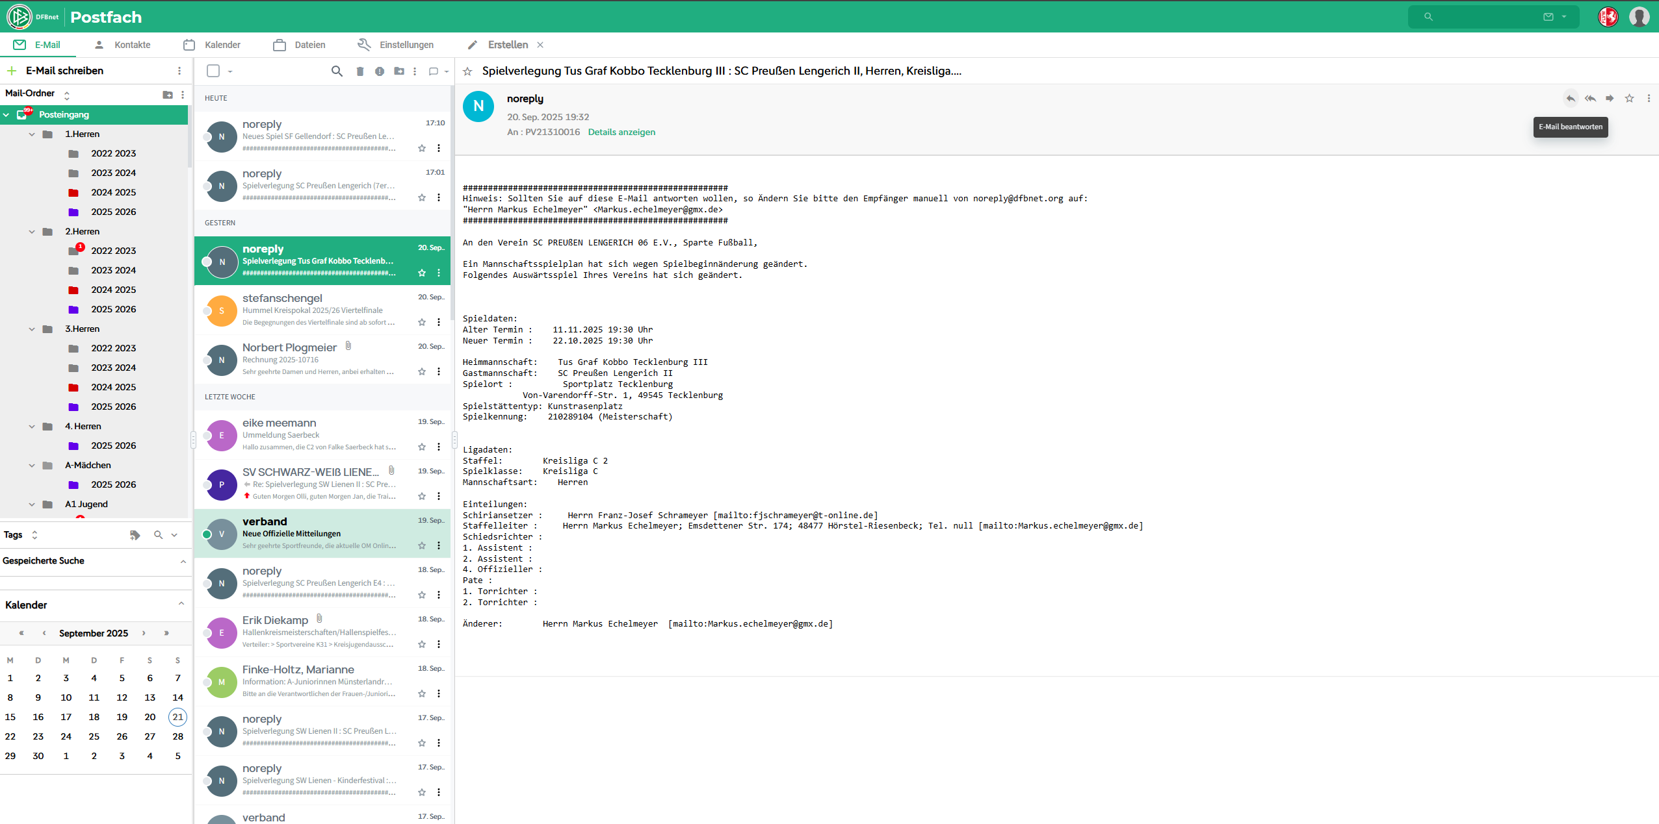Click the reply to email arrow icon
This screenshot has width=1659, height=824.
(1571, 99)
